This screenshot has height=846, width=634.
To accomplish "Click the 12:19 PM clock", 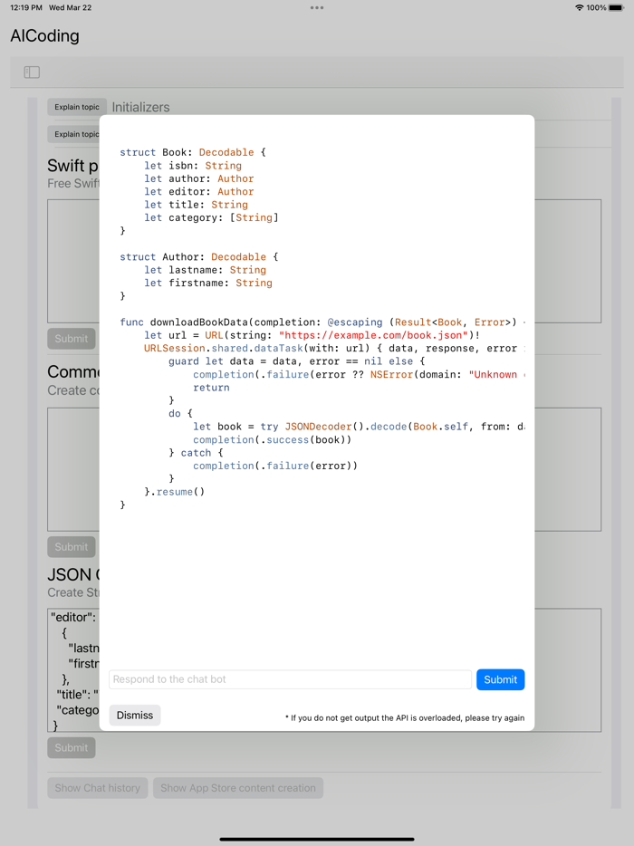I will coord(26,7).
